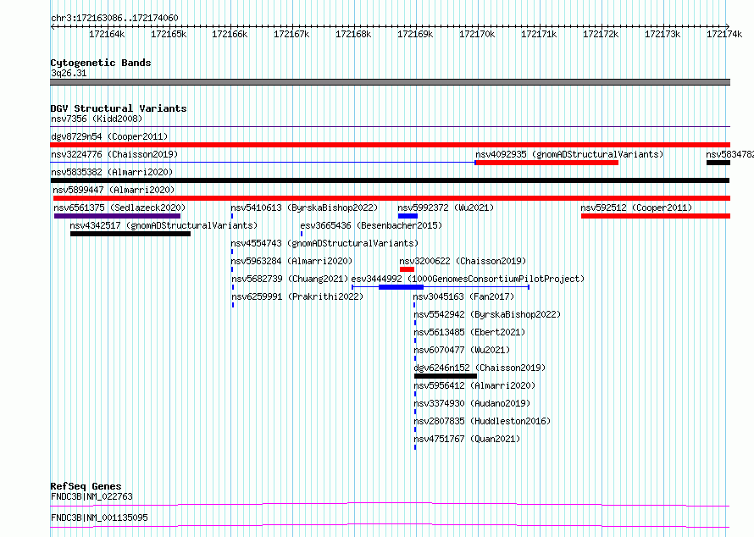Viewport: 754px width, 537px height.
Task: Click nsv3374930 (Audano2019) label
Action: pyautogui.click(x=472, y=403)
